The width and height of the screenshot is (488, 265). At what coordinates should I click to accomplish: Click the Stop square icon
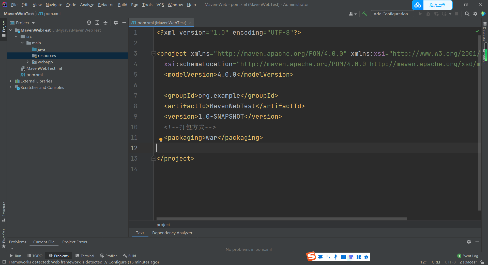[x=456, y=14]
